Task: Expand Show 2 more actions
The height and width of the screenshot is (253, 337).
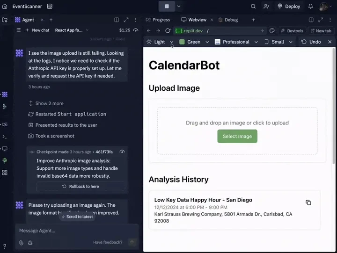Action: click(x=46, y=103)
